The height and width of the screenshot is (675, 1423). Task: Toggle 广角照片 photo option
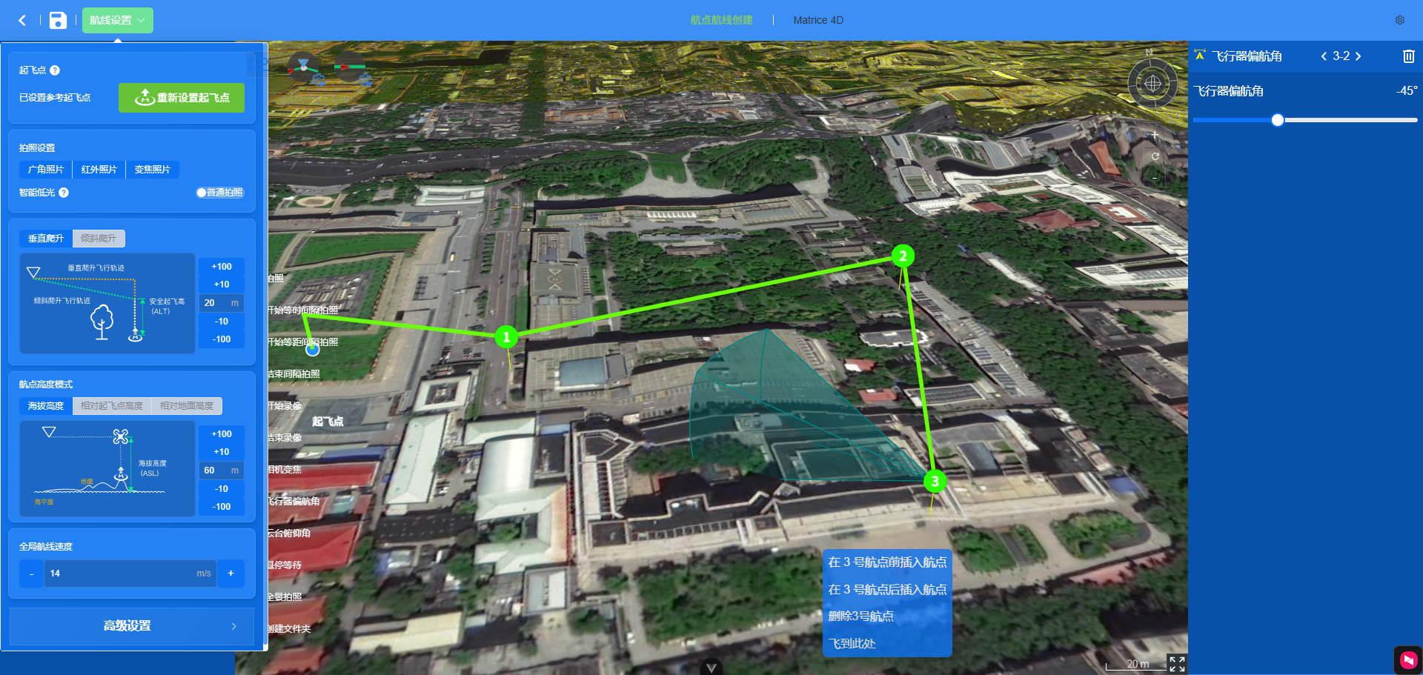(x=46, y=170)
